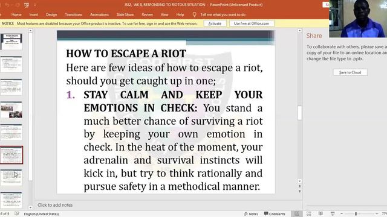Click the Save to Cloud button
The image size is (387, 217).
(350, 72)
